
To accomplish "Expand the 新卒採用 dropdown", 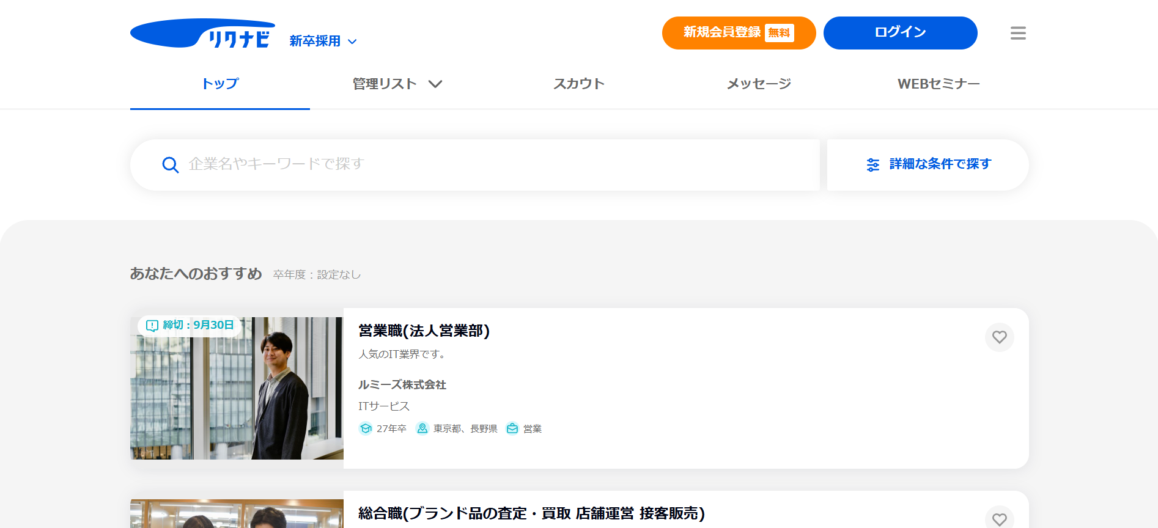I will 323,41.
